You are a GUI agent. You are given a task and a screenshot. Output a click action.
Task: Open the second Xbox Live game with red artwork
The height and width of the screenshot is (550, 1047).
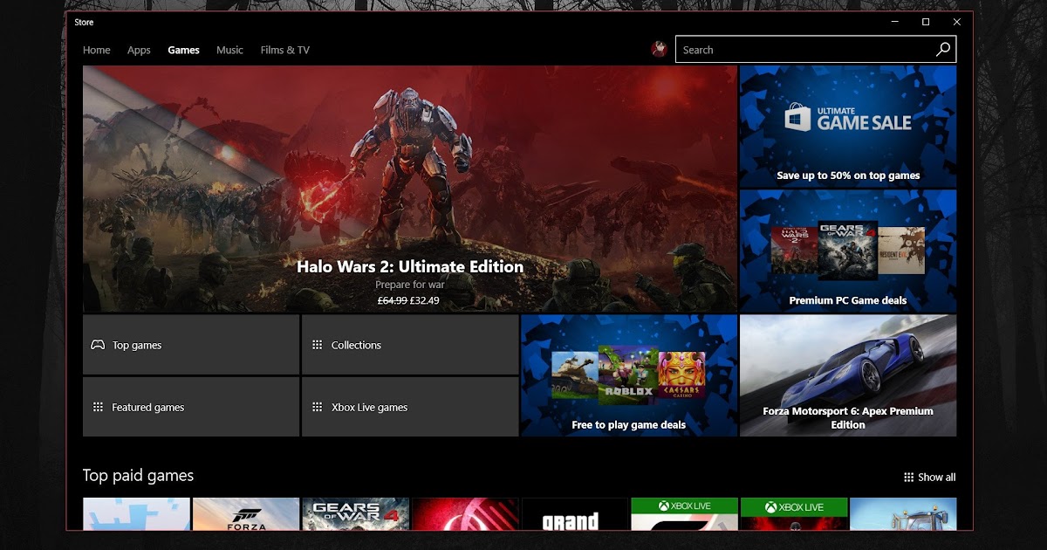point(794,514)
